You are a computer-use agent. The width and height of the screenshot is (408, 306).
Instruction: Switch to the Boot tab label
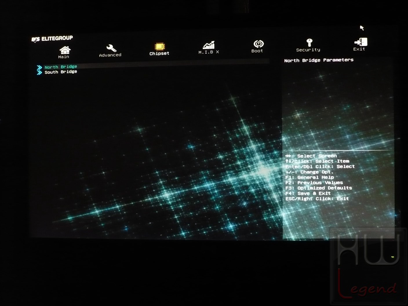(257, 51)
